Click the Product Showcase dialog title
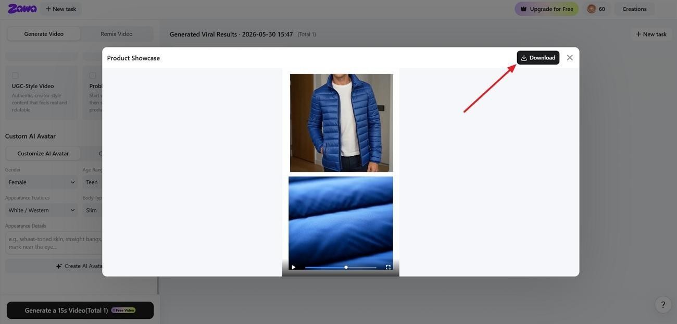 point(133,58)
